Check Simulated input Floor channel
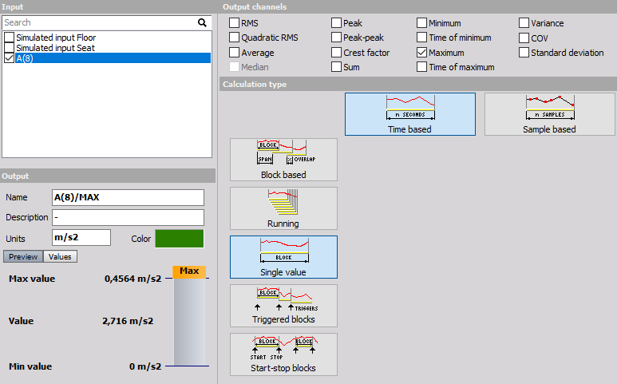Screen dimensions: 617x384 point(9,38)
